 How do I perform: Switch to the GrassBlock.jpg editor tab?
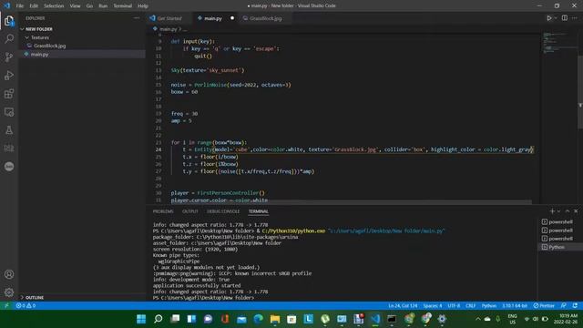[x=265, y=18]
